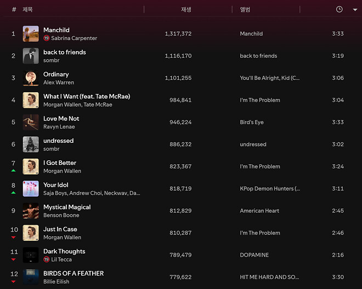Click the green up arrow on track 7
This screenshot has width=362, height=289.
point(14,170)
